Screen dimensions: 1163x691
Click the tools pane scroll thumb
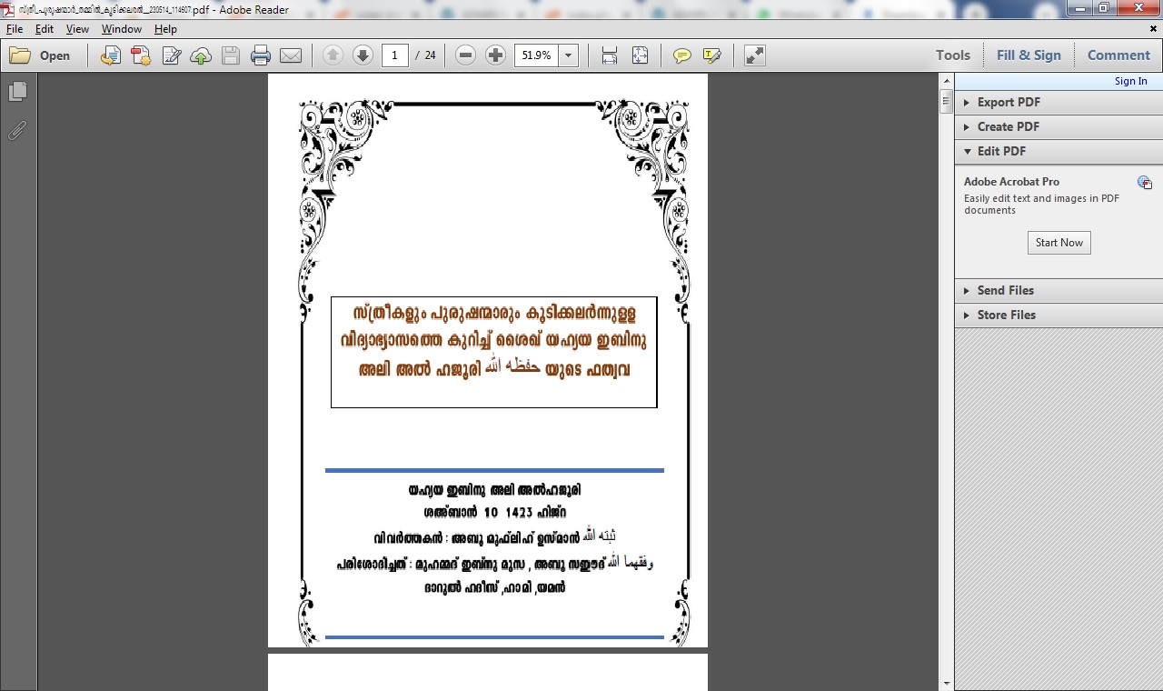tap(946, 103)
